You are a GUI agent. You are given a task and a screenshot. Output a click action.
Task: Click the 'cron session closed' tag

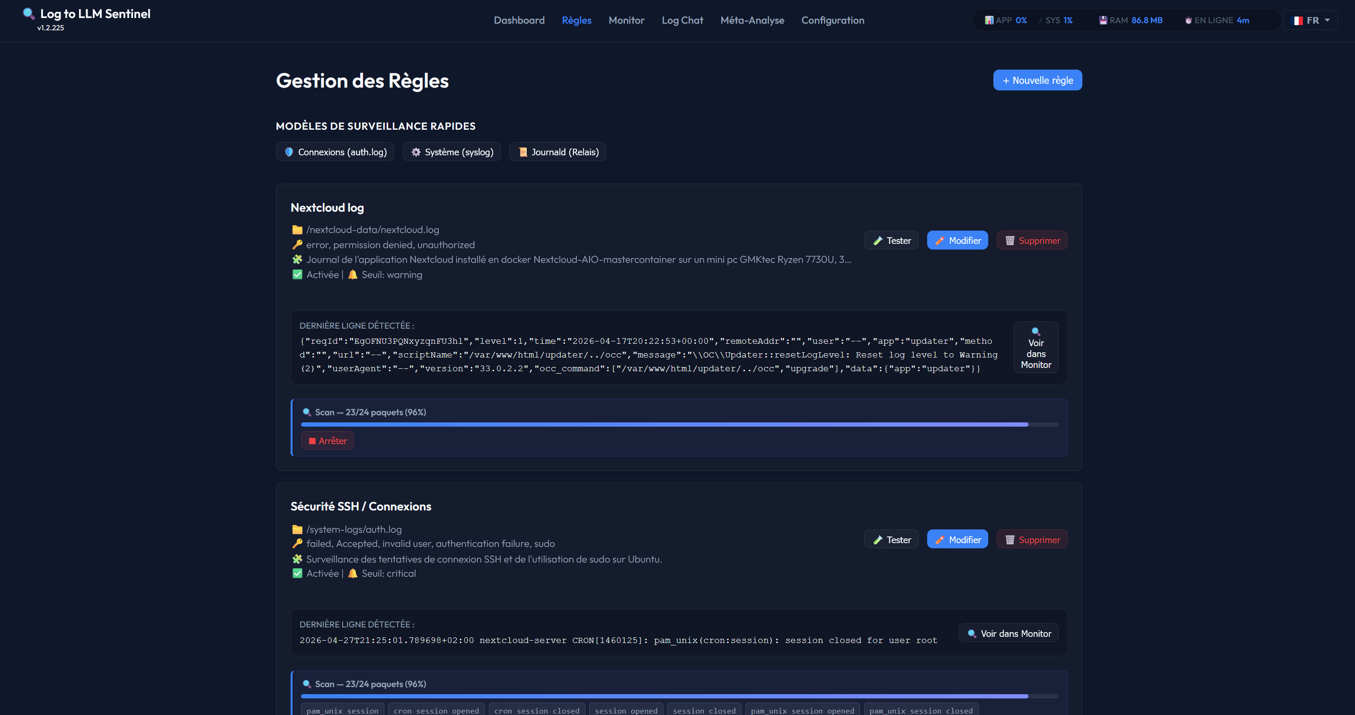pyautogui.click(x=537, y=710)
